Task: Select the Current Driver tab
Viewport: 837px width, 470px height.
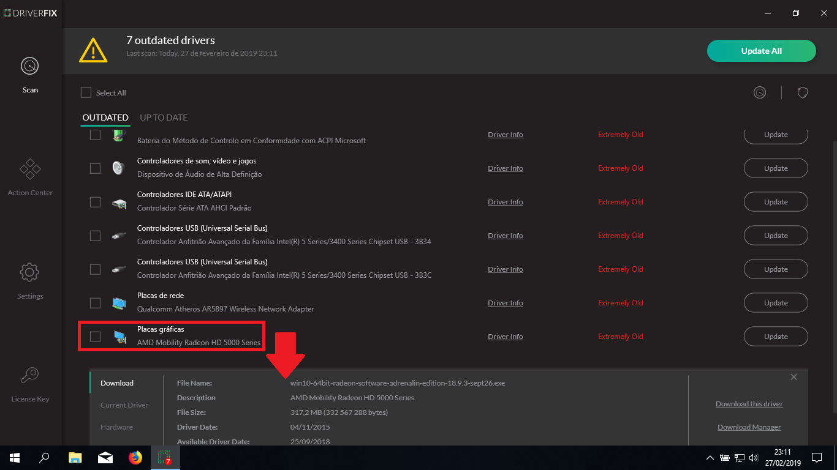Action: pyautogui.click(x=124, y=405)
